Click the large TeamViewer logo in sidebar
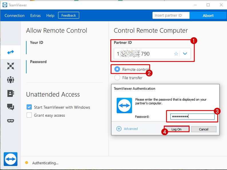 coord(11,159)
